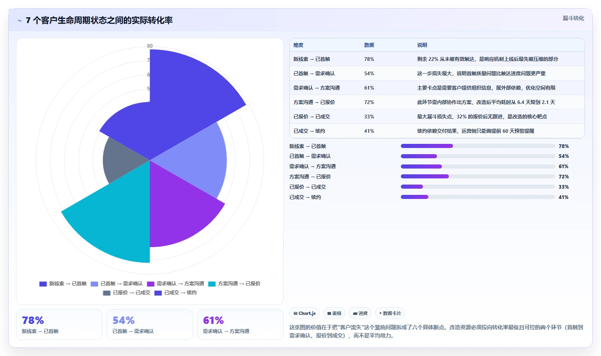
Task: Select table cell 新线索 → 已首触
Action: click(x=312, y=59)
